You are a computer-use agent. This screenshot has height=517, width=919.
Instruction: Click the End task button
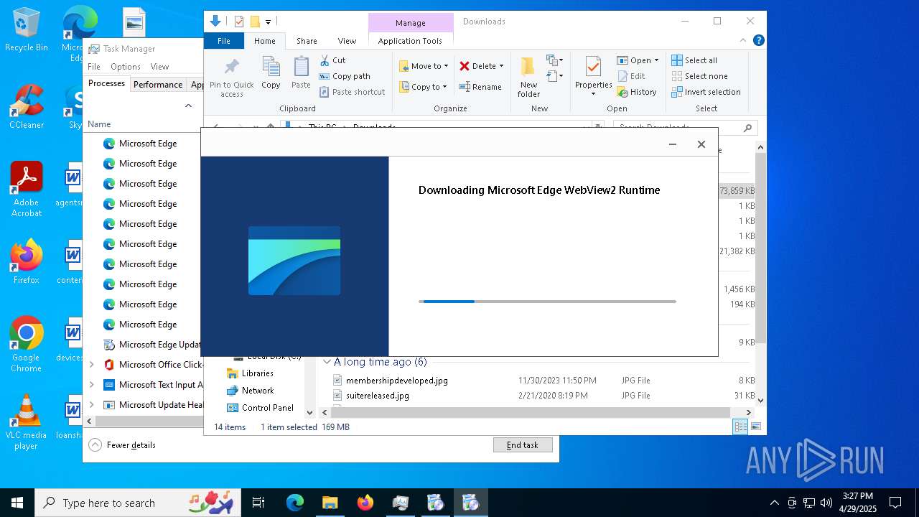[x=523, y=445]
